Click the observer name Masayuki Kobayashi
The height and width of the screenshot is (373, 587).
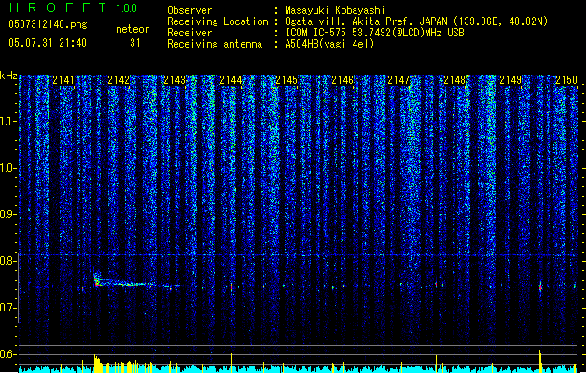pyautogui.click(x=335, y=10)
